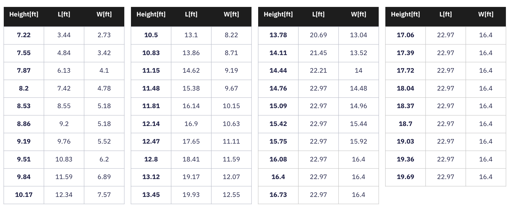514x207 pixels.
Task: Click the height value 16.73
Action: pyautogui.click(x=278, y=195)
